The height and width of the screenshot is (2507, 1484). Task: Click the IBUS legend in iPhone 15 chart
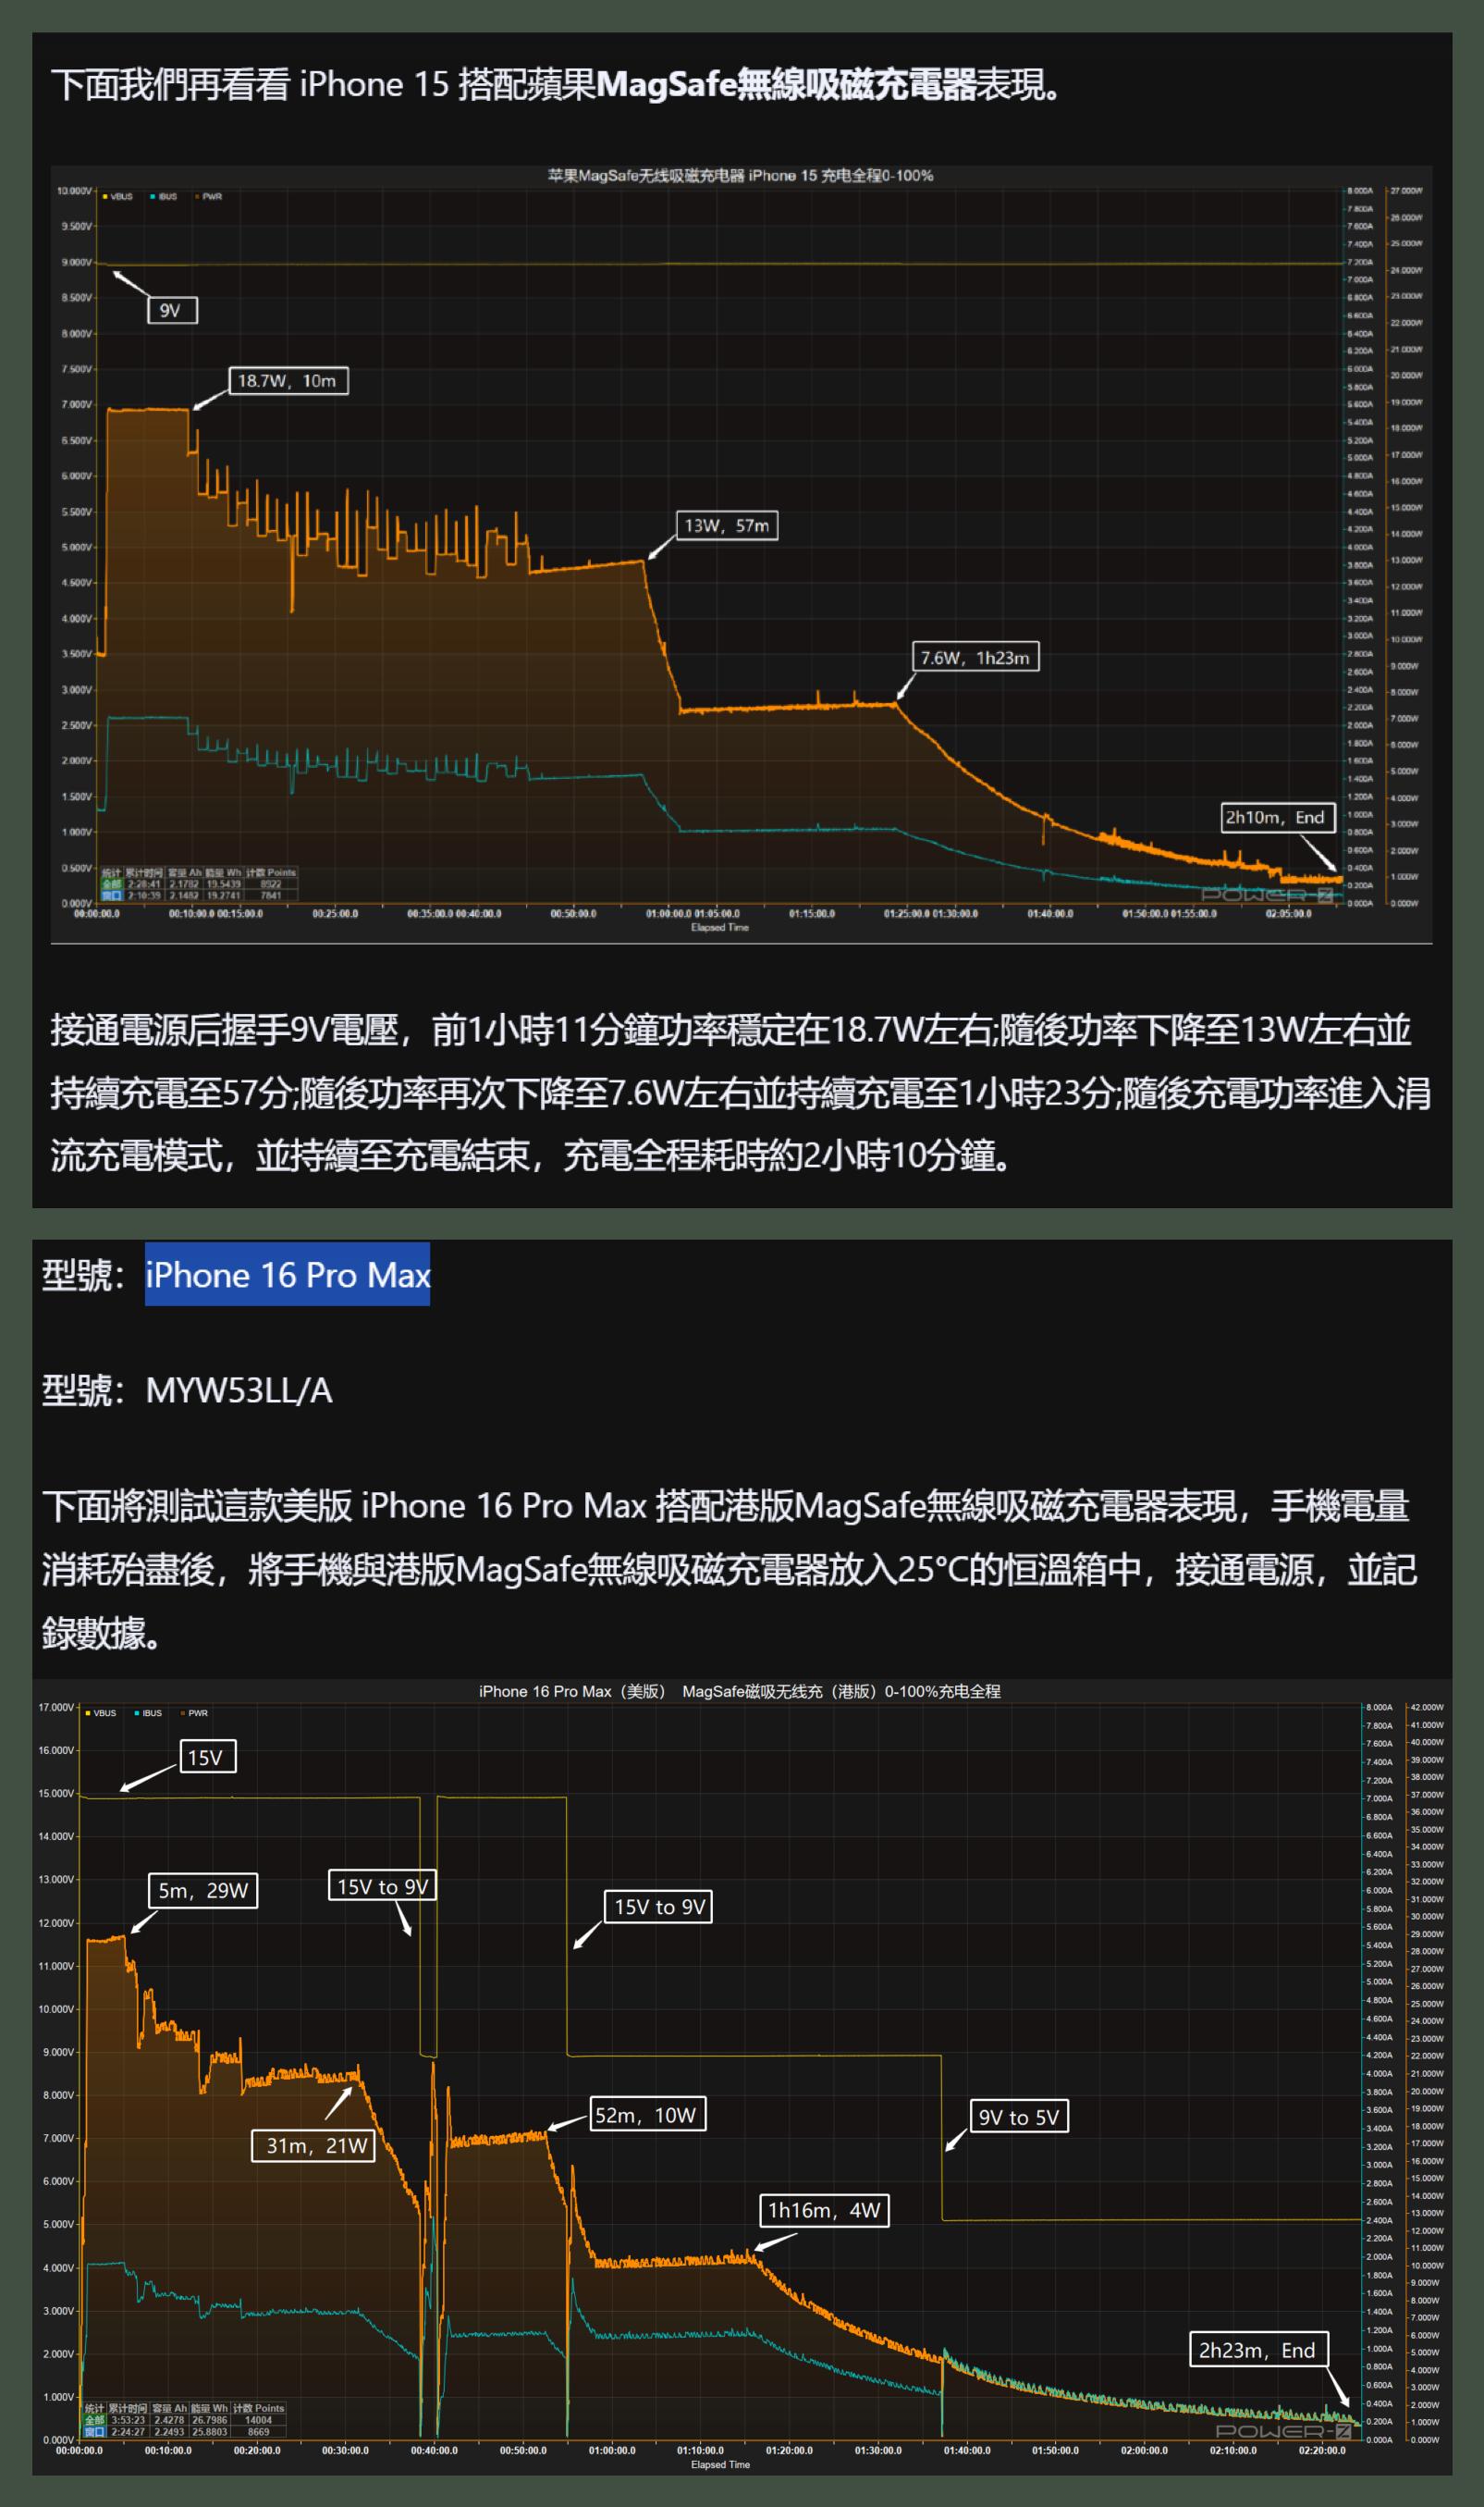[x=163, y=197]
